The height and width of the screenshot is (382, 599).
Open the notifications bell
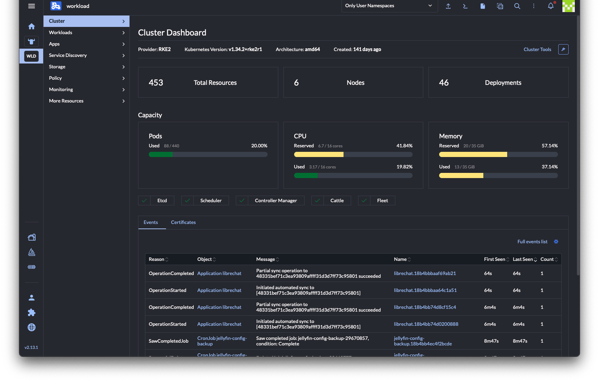[551, 6]
